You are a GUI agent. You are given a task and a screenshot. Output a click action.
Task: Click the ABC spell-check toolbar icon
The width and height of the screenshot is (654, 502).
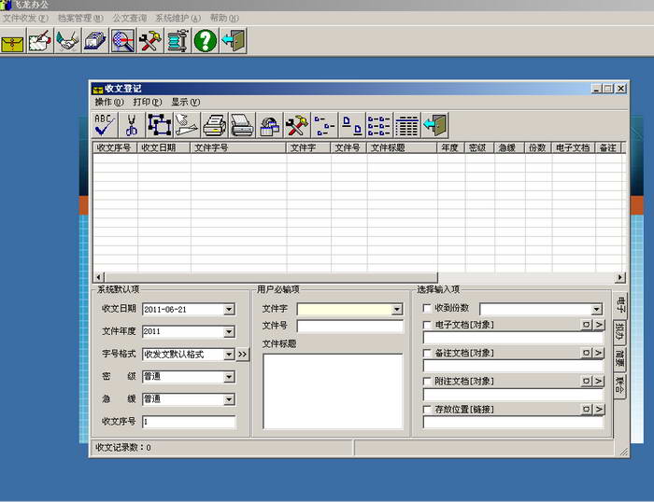click(x=106, y=125)
